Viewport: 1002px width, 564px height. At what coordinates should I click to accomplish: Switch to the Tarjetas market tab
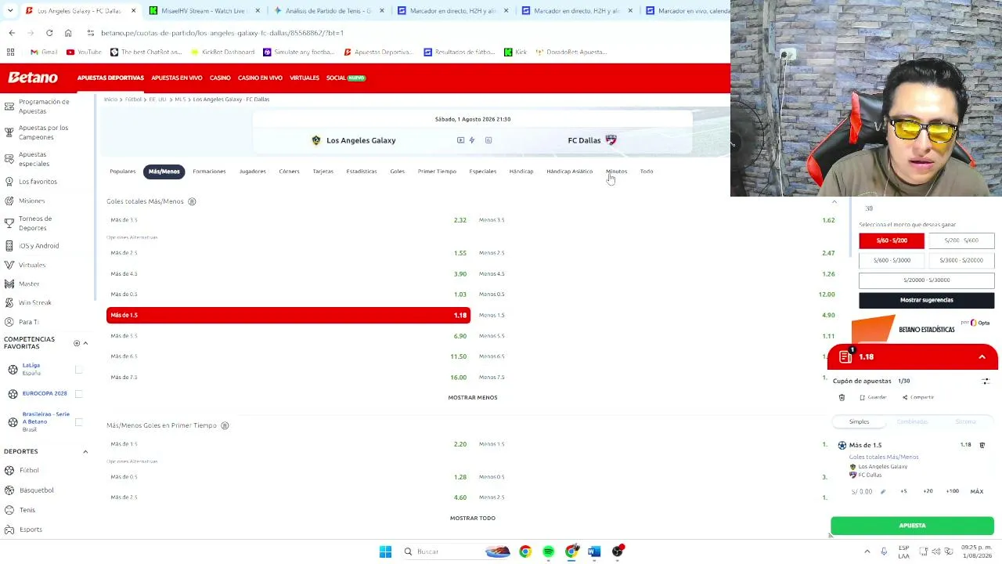click(323, 172)
